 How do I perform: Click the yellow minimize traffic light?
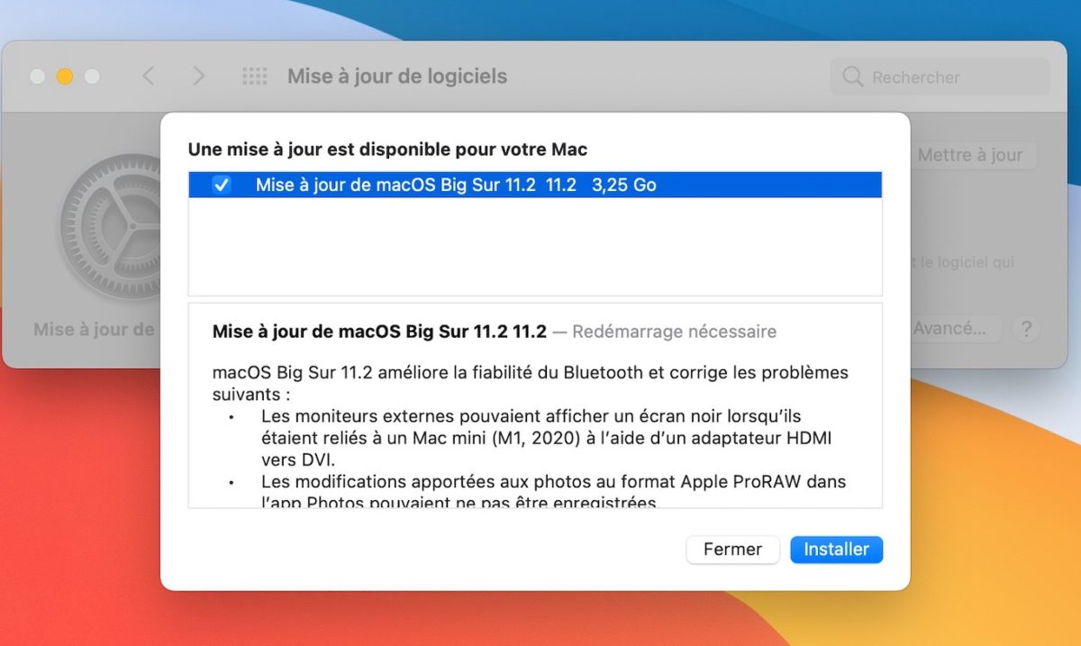tap(64, 77)
